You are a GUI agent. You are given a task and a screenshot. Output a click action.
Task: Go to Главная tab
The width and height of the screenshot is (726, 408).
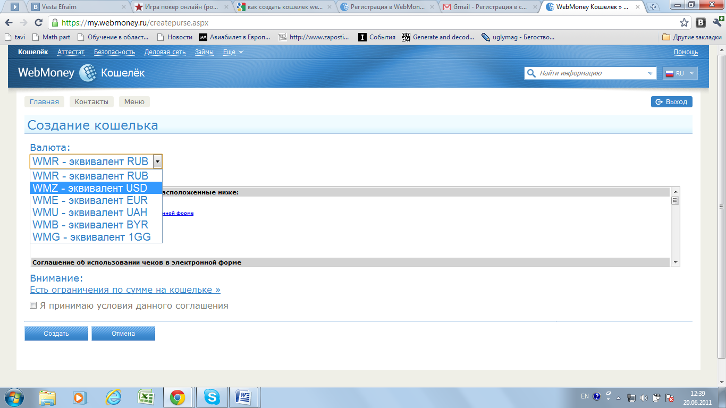[44, 102]
